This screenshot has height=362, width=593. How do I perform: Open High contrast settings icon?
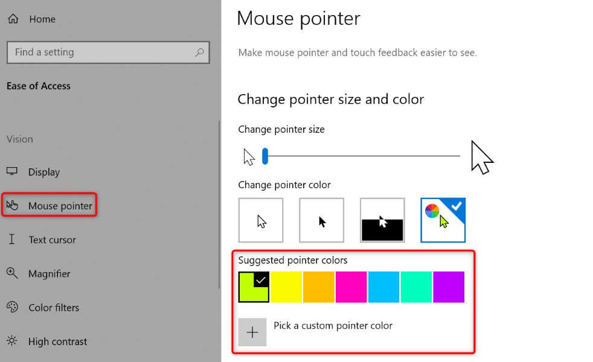tap(13, 341)
